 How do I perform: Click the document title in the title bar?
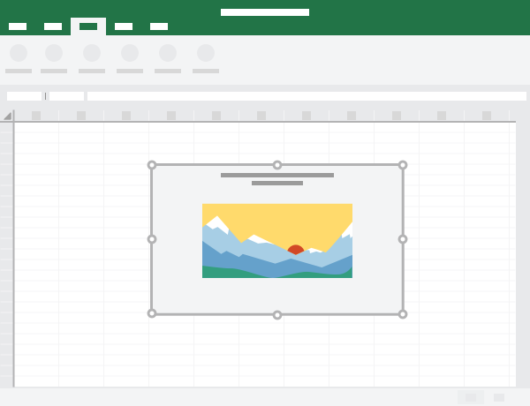click(x=265, y=12)
